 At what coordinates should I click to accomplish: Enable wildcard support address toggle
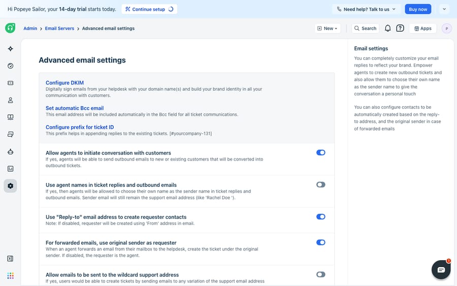(320, 274)
